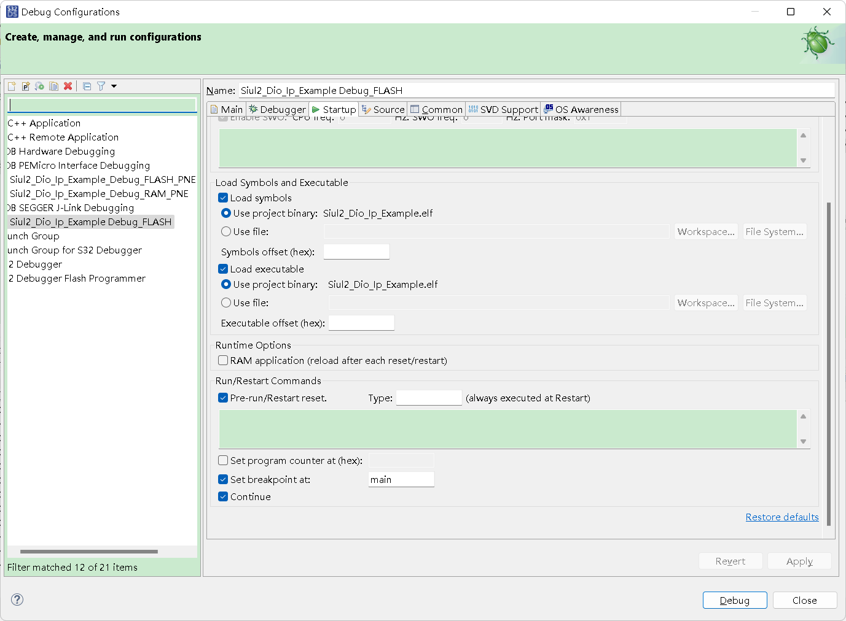Create a new launch configuration prototype
The width and height of the screenshot is (846, 621).
26,86
